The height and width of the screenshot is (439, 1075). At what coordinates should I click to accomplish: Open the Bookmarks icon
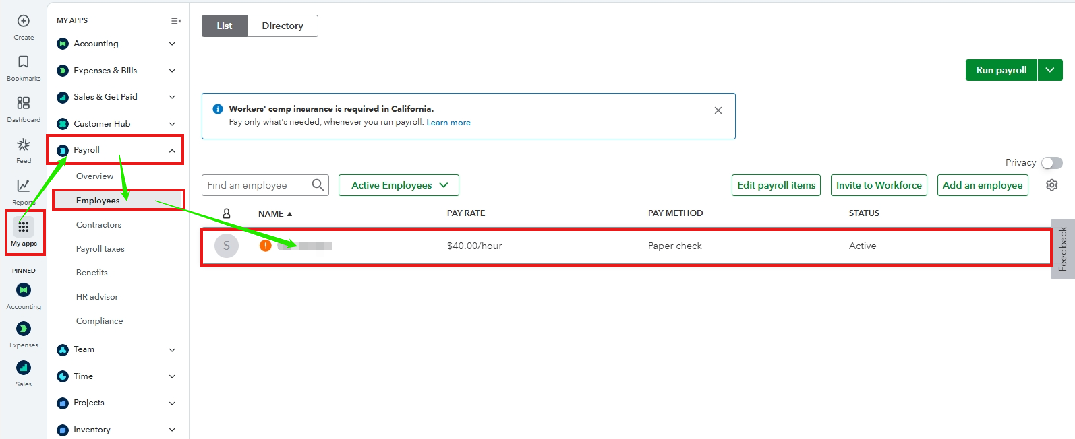24,62
